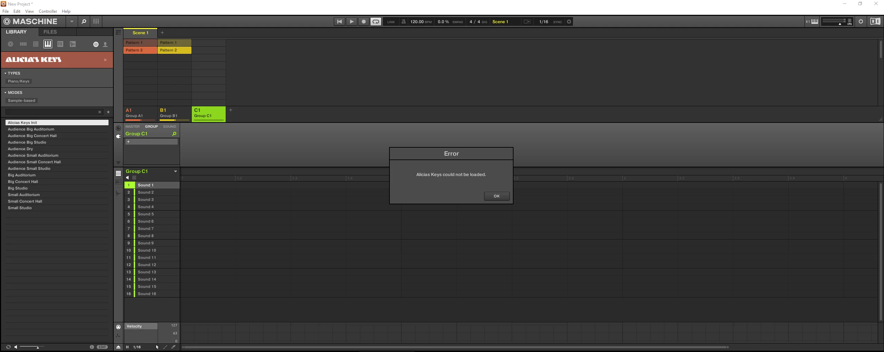Open the transport settings gear icon
Image resolution: width=884 pixels, height=352 pixels.
click(569, 21)
